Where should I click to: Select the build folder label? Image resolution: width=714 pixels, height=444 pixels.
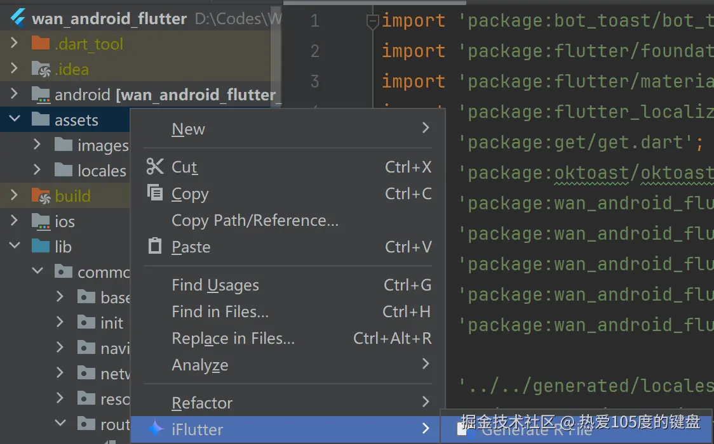pos(73,196)
